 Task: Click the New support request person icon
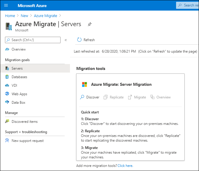(7, 140)
